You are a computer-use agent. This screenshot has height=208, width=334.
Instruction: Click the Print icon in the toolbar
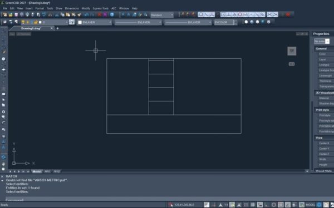[x=22, y=14]
